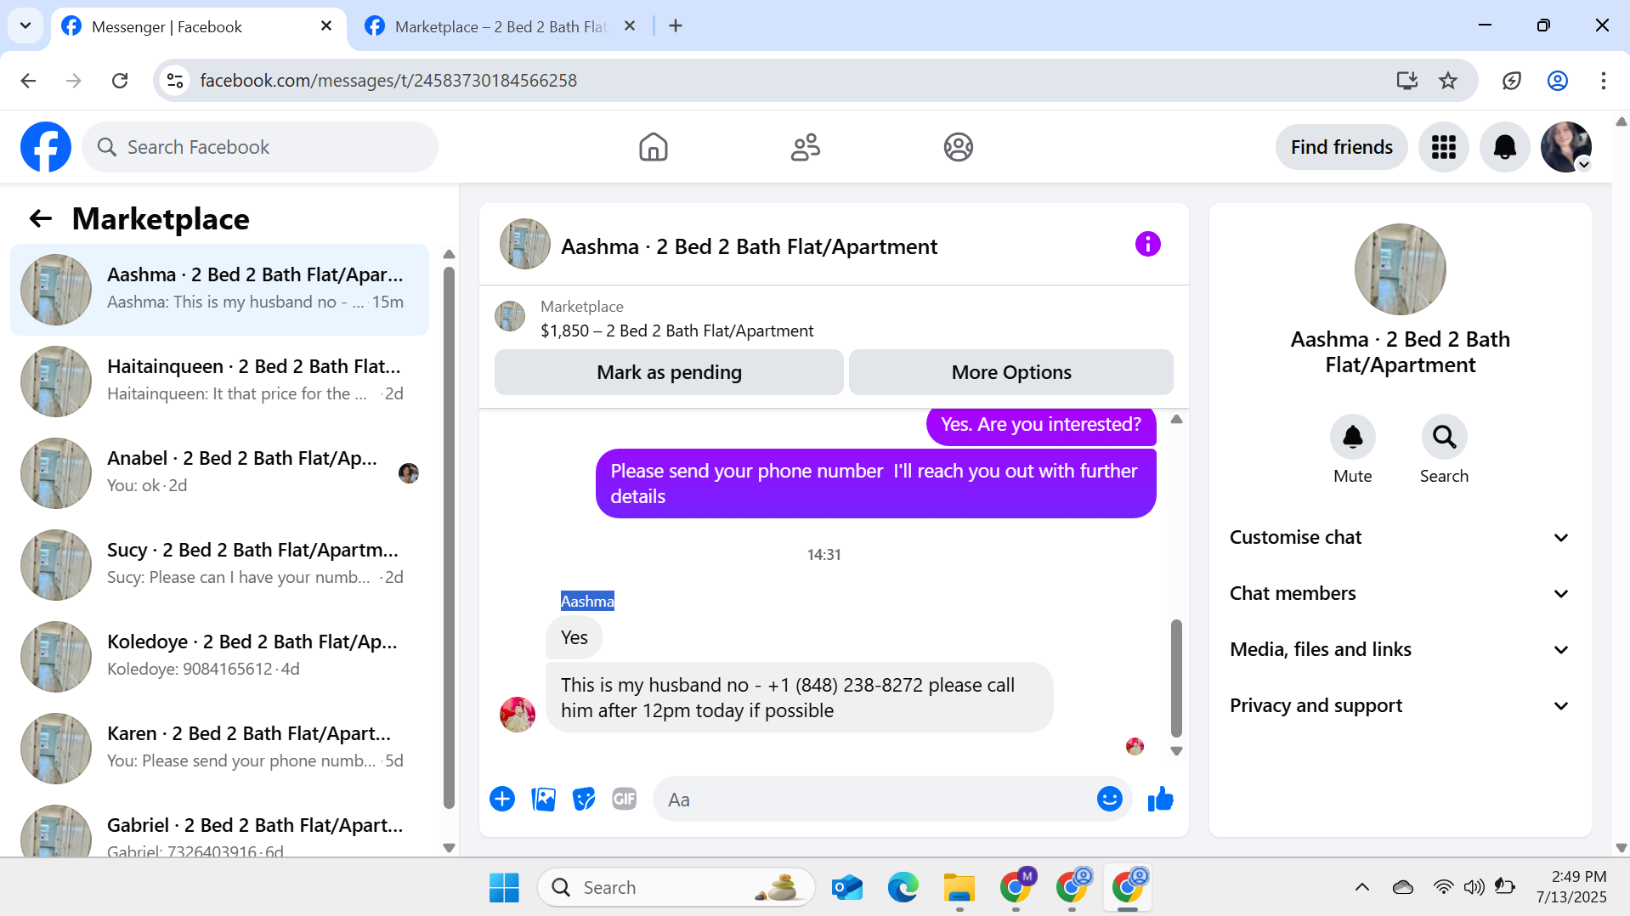This screenshot has width=1630, height=916.
Task: Open File Explorer from the taskbar
Action: (959, 887)
